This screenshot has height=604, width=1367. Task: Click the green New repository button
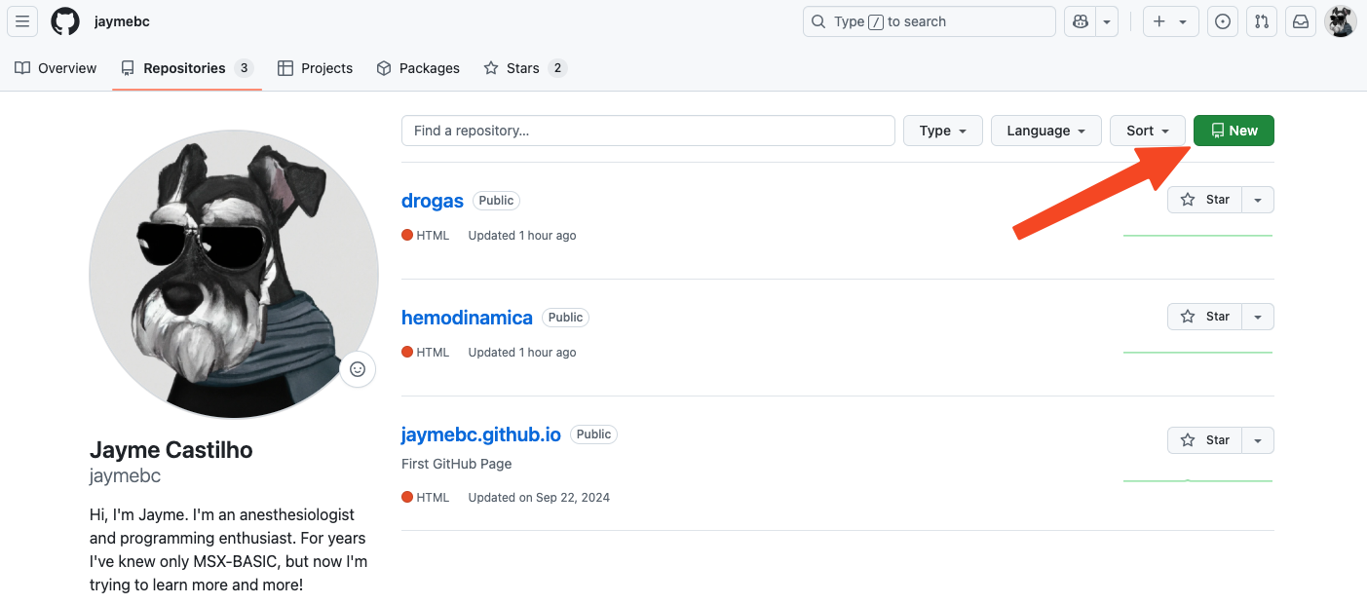[x=1234, y=131]
